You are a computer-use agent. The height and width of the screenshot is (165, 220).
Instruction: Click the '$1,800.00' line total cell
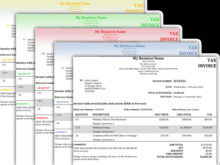point(186,128)
